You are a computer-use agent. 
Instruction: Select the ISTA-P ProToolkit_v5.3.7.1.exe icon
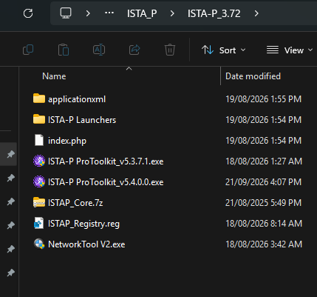point(39,161)
